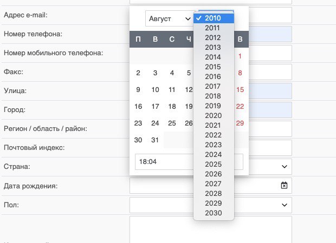
Task: Choose year 2020 from dropdown list
Action: click(x=214, y=115)
